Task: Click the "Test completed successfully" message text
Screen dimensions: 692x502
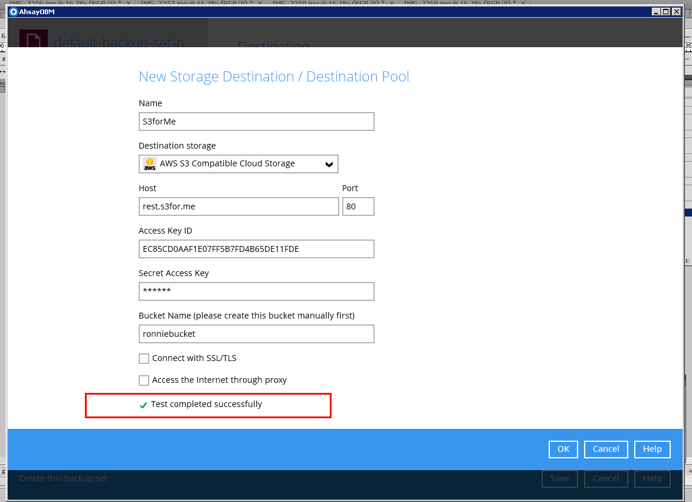Action: click(x=206, y=404)
